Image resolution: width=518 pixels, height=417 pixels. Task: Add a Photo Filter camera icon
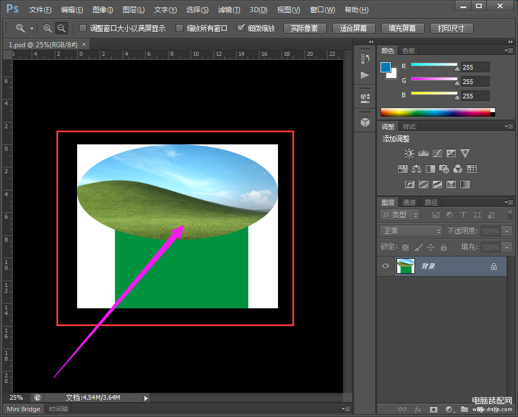tap(444, 169)
